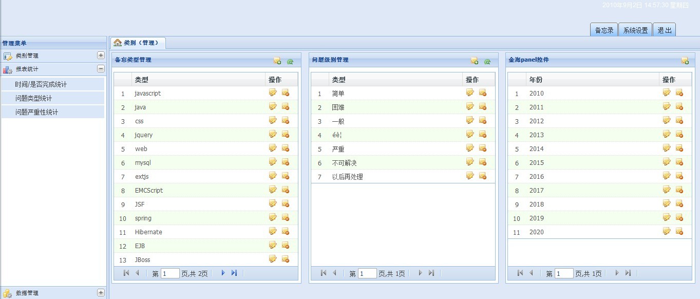
Task: Add a new type in 备忘类型管理 panel
Action: pos(277,61)
